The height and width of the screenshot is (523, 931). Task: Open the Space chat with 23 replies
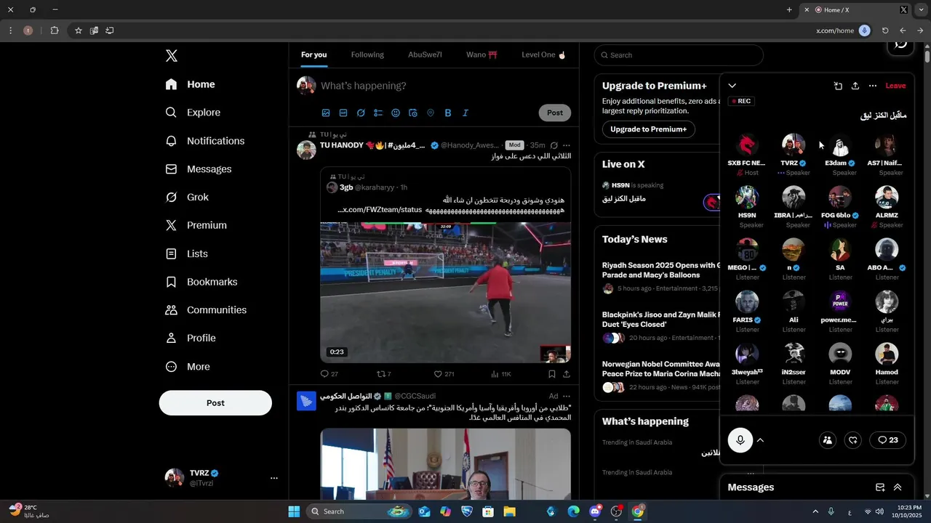coord(888,440)
